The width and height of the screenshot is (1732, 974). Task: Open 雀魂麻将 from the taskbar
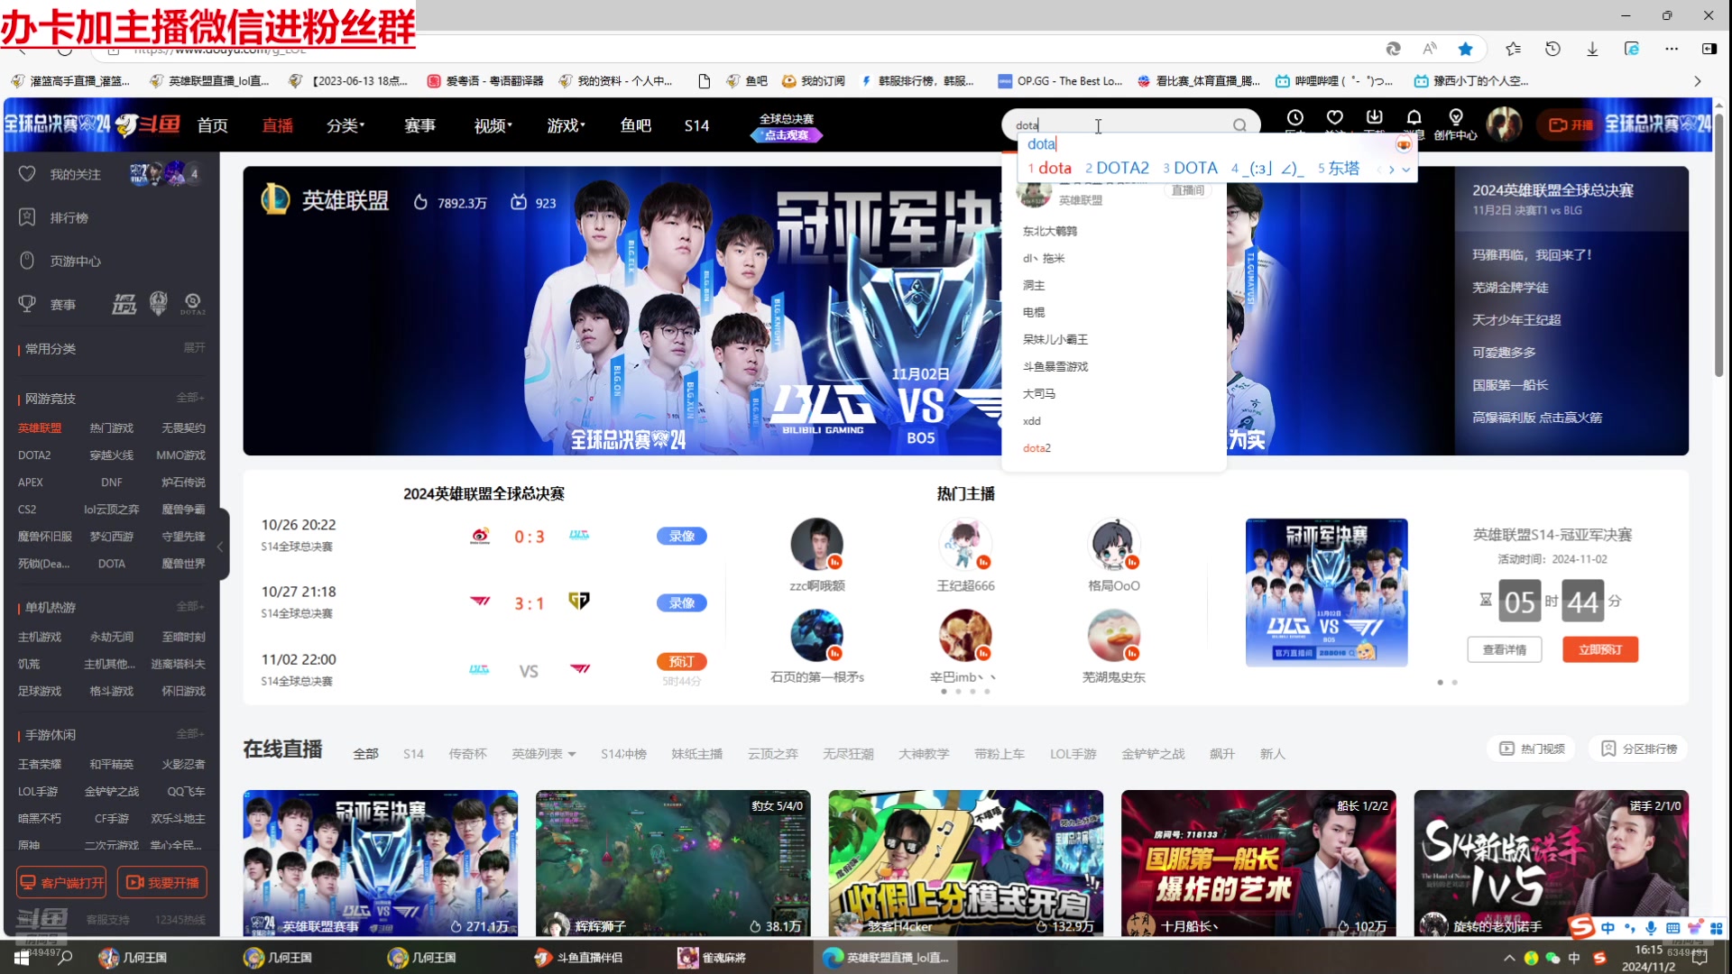point(712,958)
